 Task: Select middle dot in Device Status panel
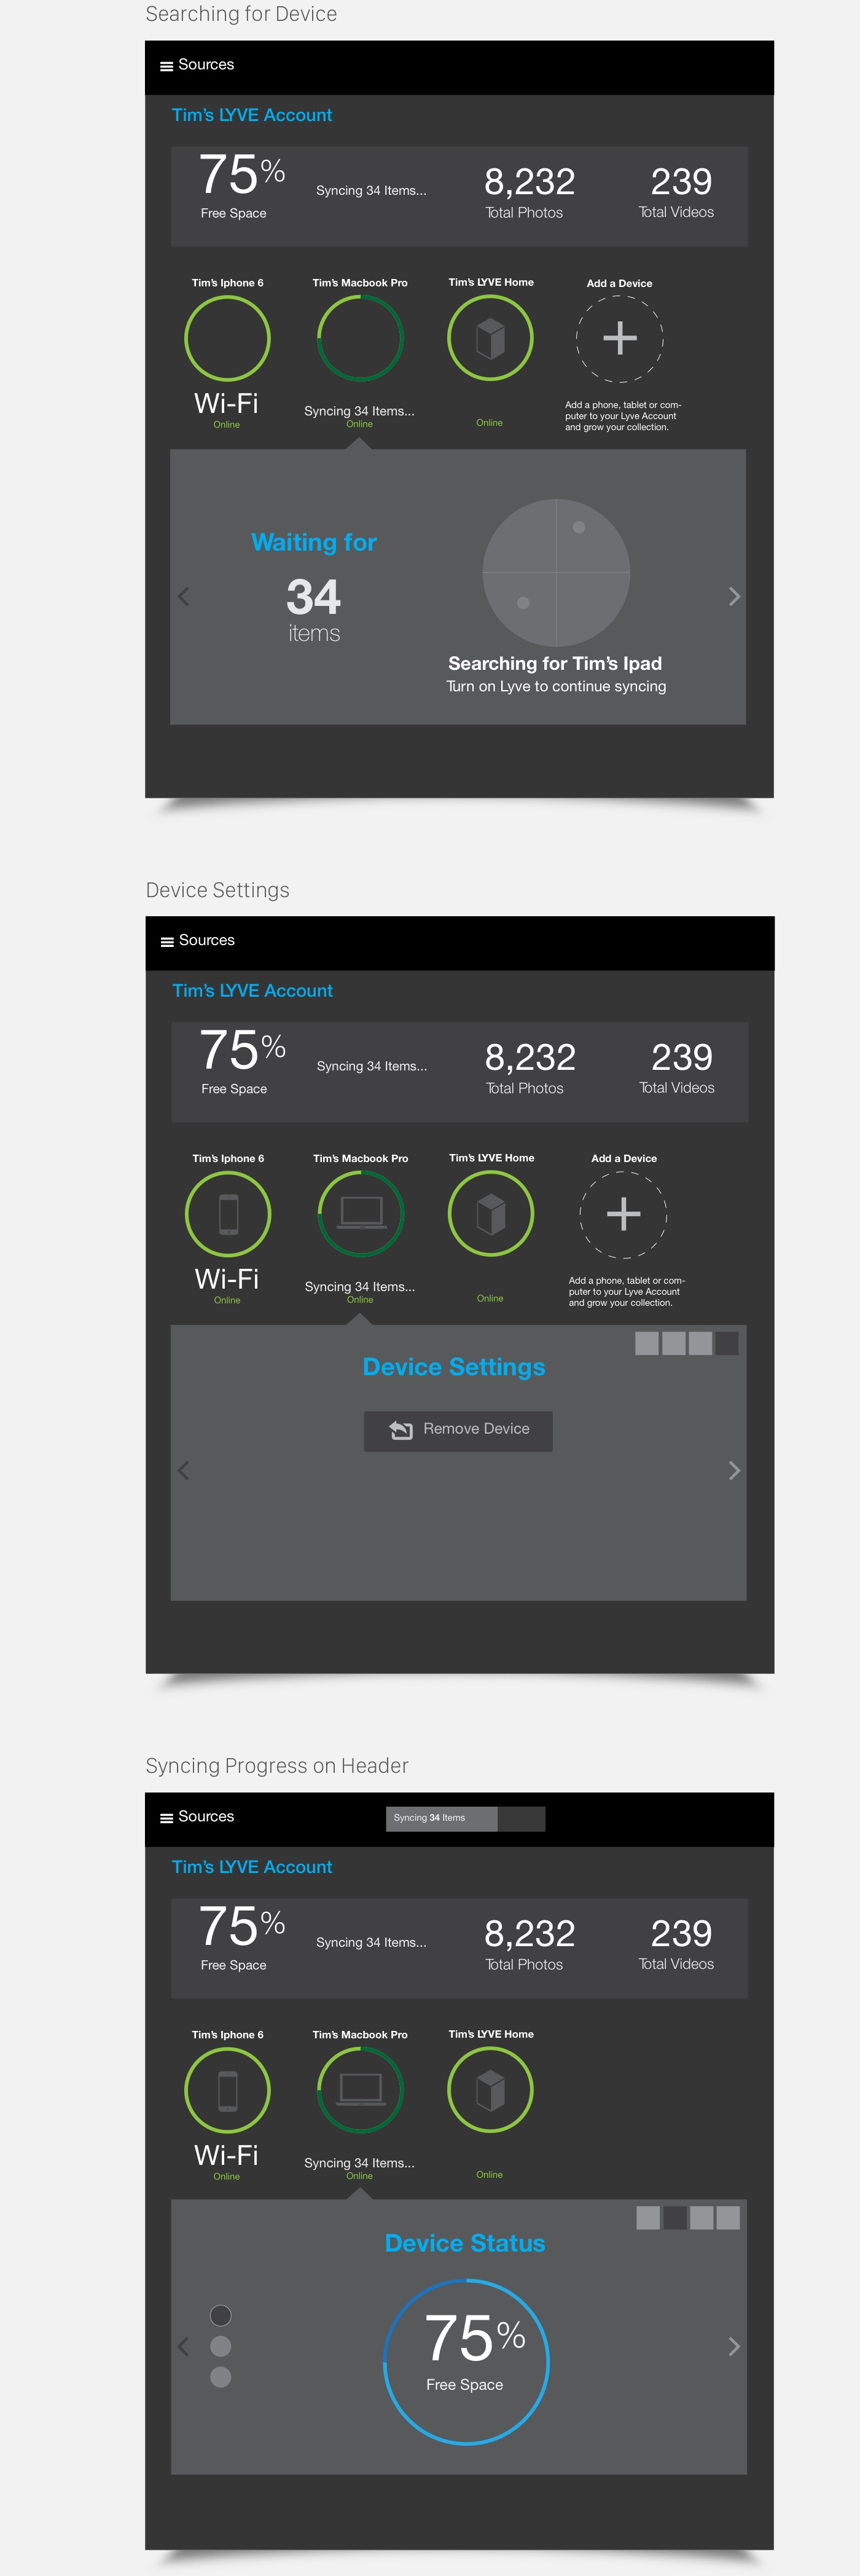pyautogui.click(x=221, y=2346)
